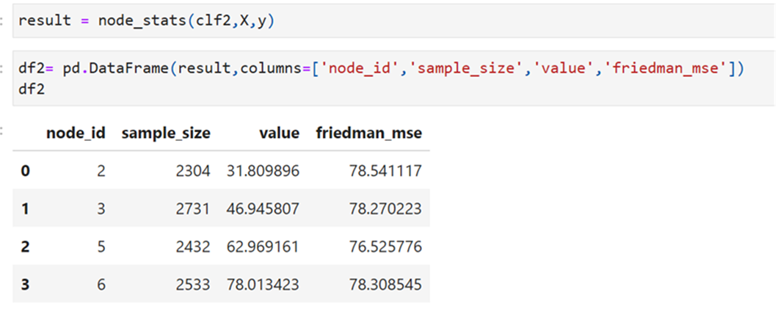778x314 pixels.
Task: Select row index 0 in the table
Action: [x=26, y=171]
